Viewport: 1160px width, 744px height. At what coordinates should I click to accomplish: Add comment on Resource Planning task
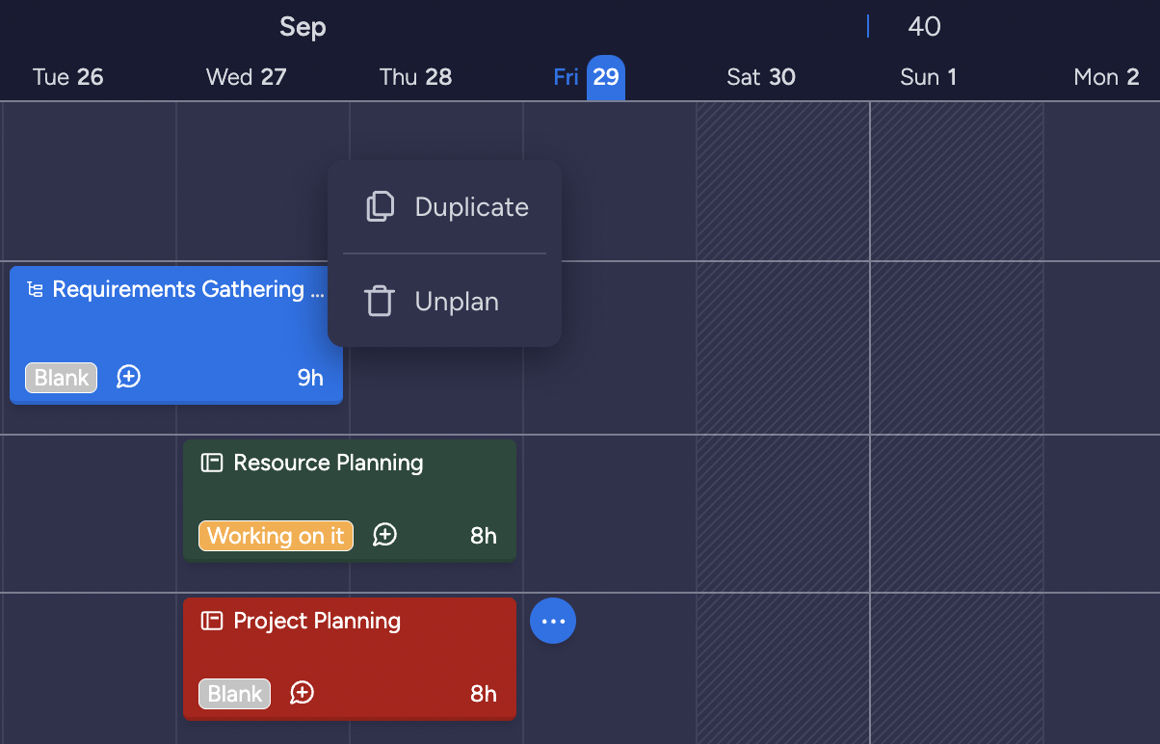(x=385, y=535)
